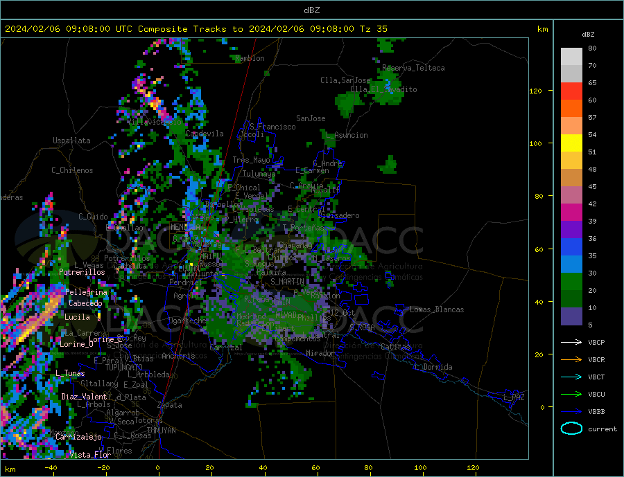Viewport: 624px width, 477px height.
Task: Click the magenta 39-42 dBZ swatch
Action: point(571,213)
